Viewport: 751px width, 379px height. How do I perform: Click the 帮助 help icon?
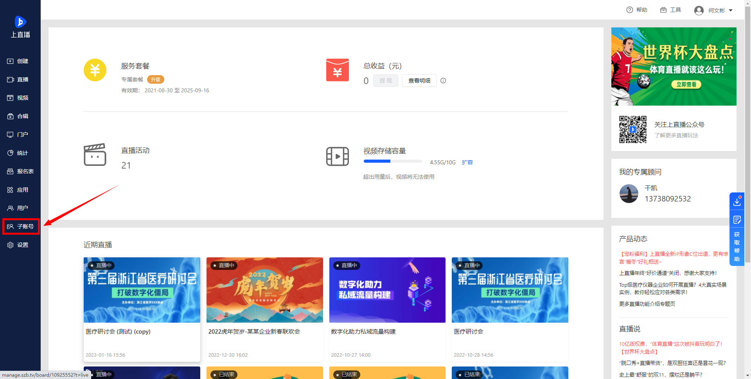629,10
